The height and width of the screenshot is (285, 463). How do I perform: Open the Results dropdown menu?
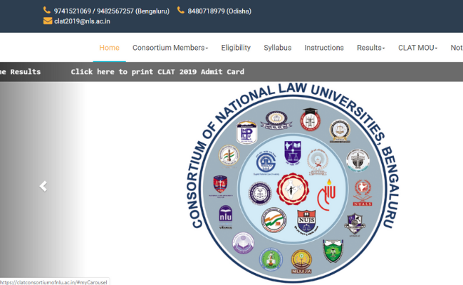[x=370, y=48]
